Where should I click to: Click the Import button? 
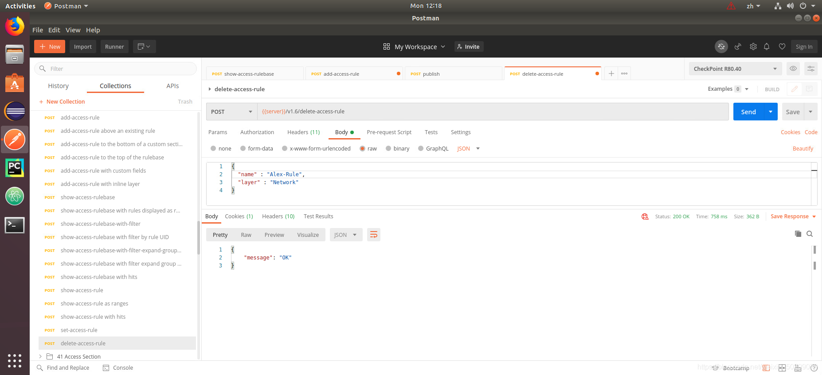(x=82, y=46)
